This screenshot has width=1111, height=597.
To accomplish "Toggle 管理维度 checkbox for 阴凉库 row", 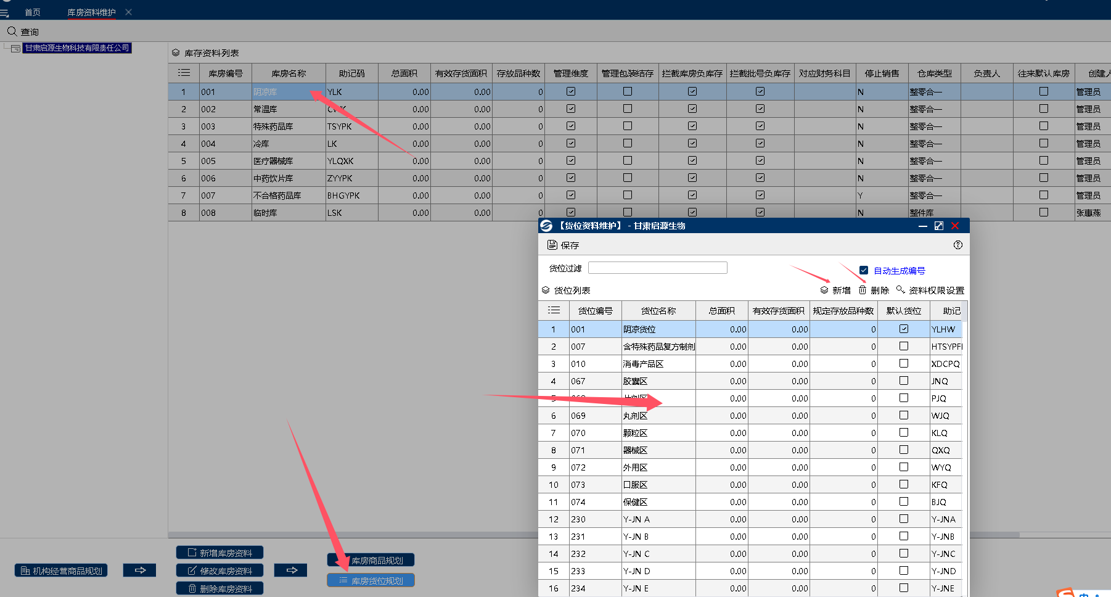I will 571,91.
